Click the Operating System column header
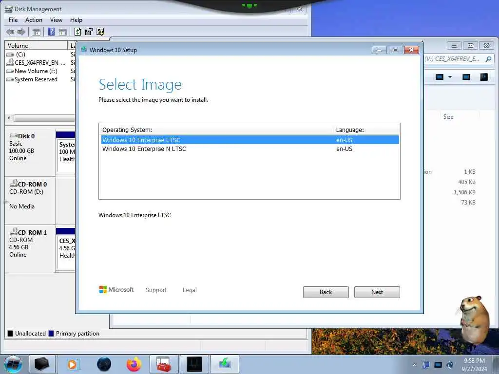 click(127, 130)
